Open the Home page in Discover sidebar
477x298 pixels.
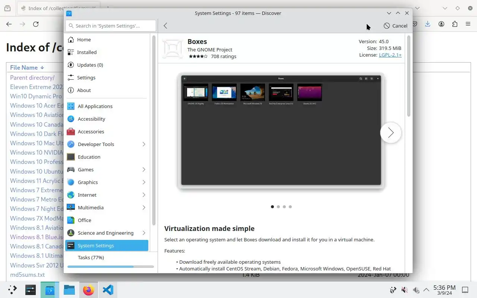tap(107, 39)
